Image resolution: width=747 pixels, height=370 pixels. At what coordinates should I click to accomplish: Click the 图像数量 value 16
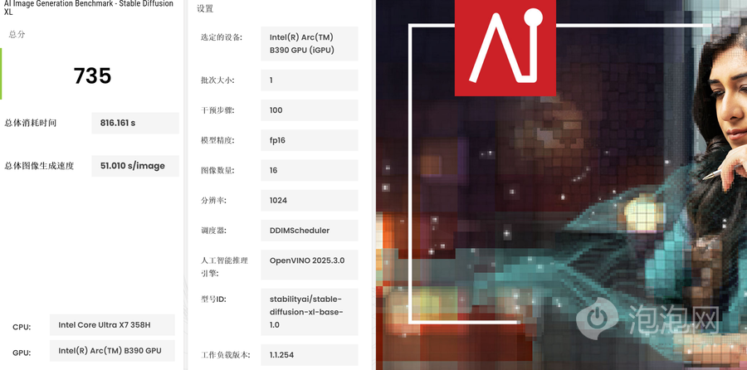pyautogui.click(x=309, y=170)
